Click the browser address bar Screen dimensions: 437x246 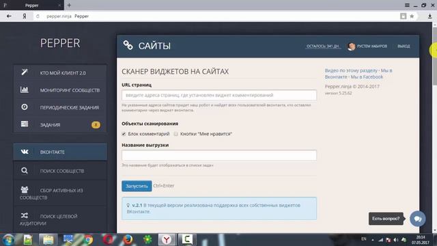pos(217,16)
